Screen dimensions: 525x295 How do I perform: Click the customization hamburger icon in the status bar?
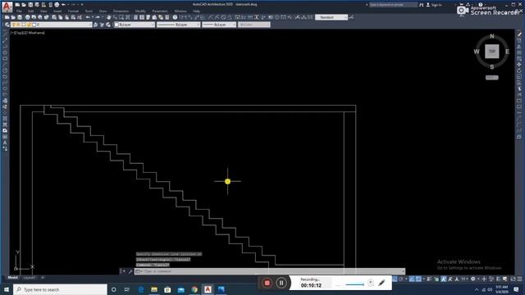click(x=519, y=279)
